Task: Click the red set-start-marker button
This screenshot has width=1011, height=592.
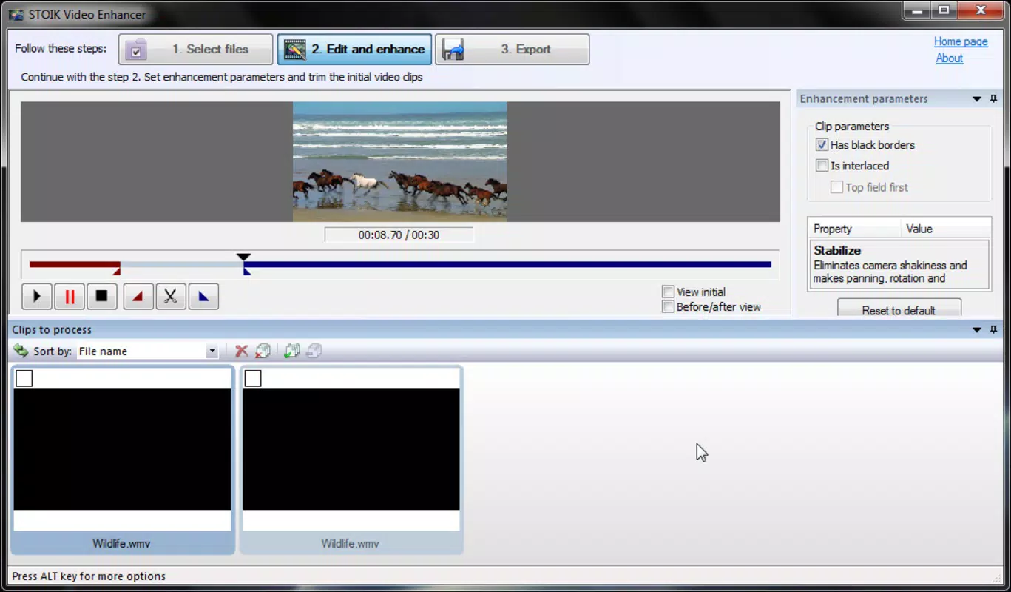Action: 138,297
